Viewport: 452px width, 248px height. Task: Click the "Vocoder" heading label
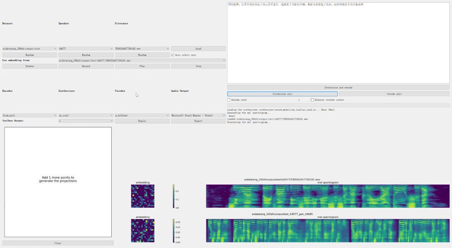(x=120, y=90)
